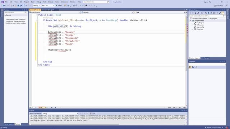
Task: Click Refresh icon in Solution Explorer toolbar
Action: click(208, 13)
